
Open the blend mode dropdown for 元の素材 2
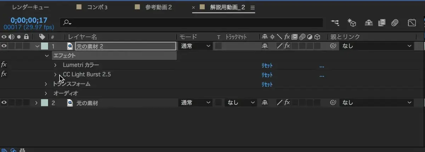[x=196, y=46]
